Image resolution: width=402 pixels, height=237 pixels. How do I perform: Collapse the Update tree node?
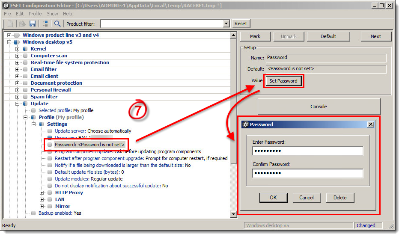pyautogui.click(x=18, y=104)
